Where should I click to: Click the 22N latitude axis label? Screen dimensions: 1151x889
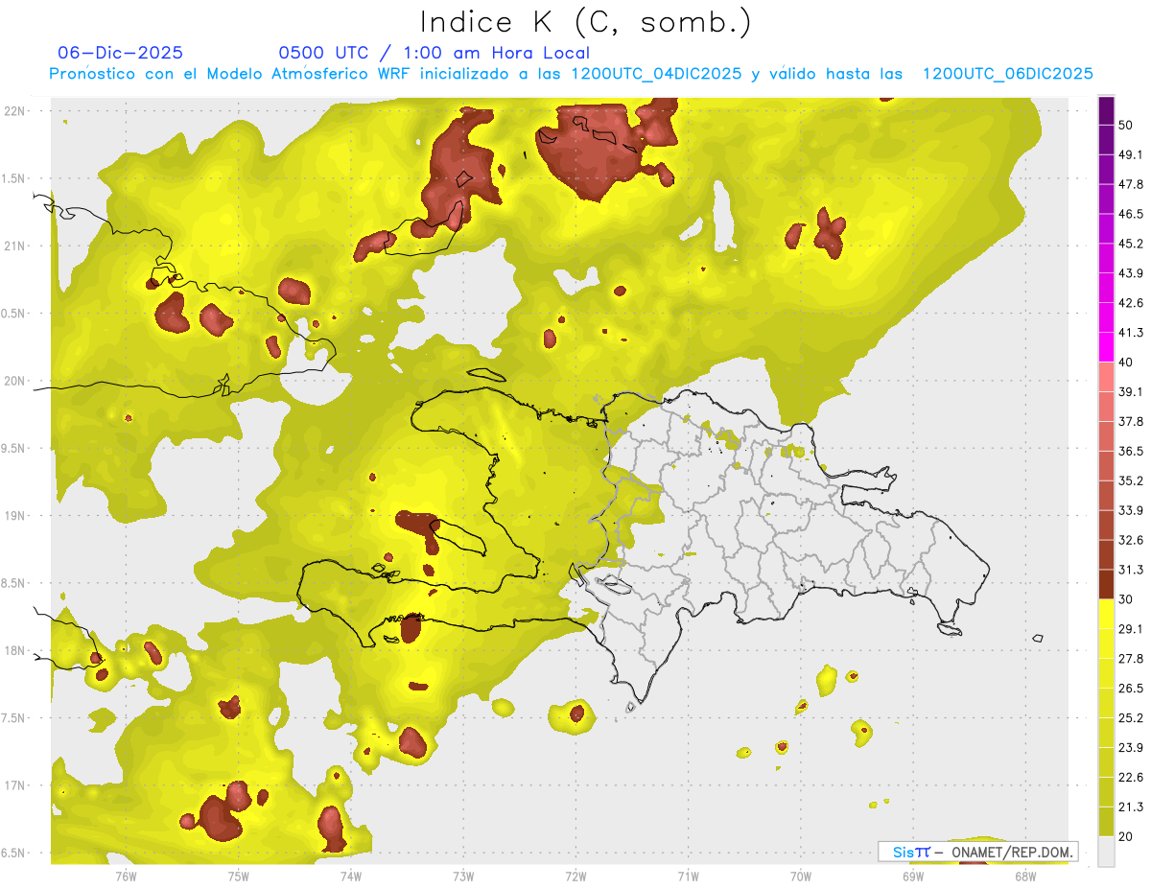15,110
